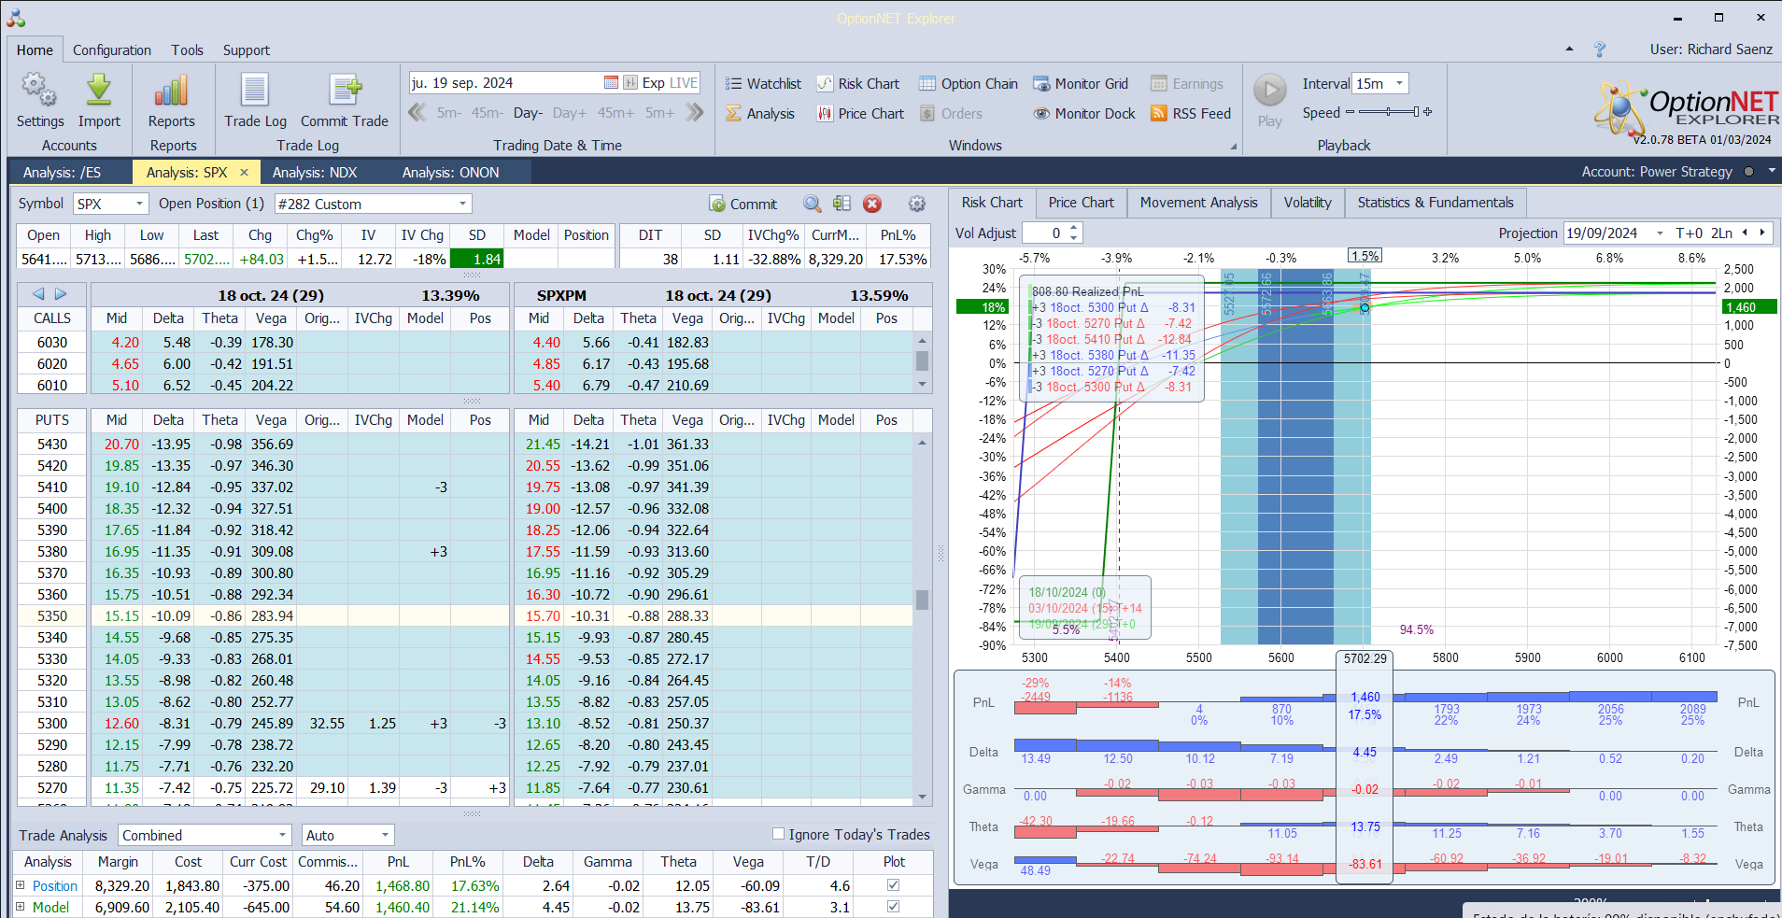
Task: Switch to Analysis: NDX tab
Action: 315,172
